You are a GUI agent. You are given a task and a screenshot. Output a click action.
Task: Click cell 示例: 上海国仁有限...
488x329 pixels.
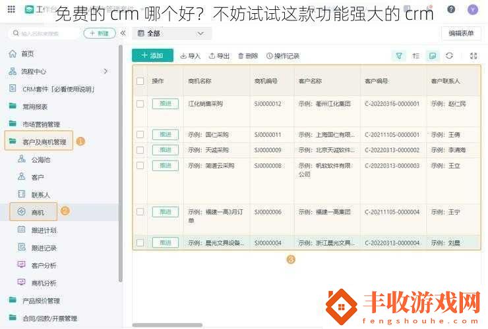point(326,134)
